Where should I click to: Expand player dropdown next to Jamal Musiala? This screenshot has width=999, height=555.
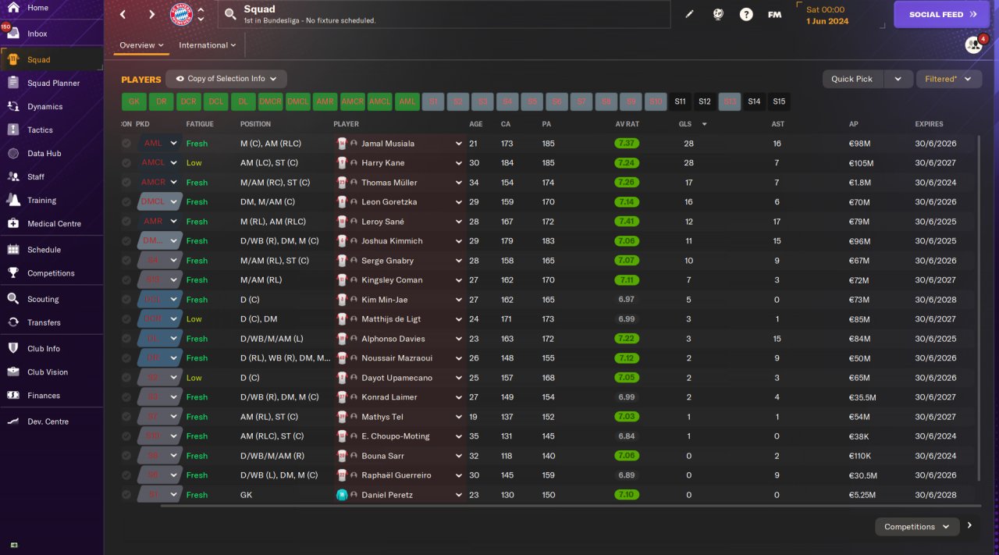459,144
